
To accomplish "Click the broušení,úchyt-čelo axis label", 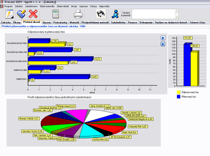I will [x=17, y=43].
